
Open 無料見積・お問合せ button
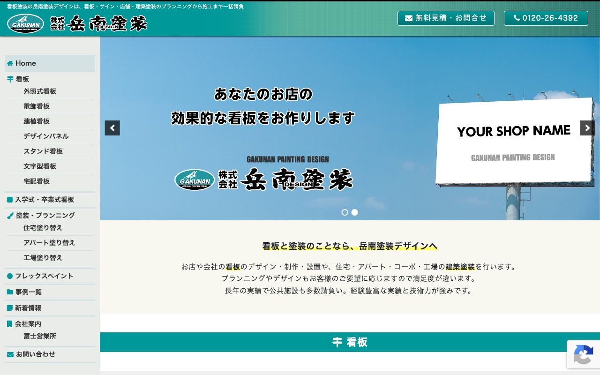tap(446, 18)
